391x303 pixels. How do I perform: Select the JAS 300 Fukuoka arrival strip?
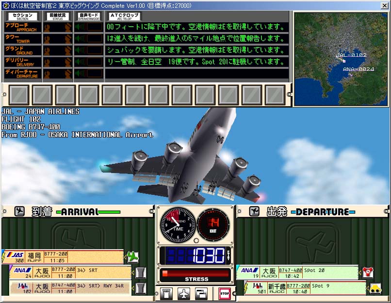click(64, 256)
